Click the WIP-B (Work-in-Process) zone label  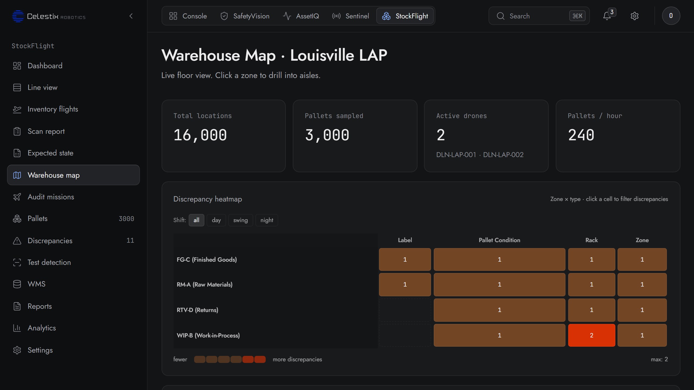[208, 335]
